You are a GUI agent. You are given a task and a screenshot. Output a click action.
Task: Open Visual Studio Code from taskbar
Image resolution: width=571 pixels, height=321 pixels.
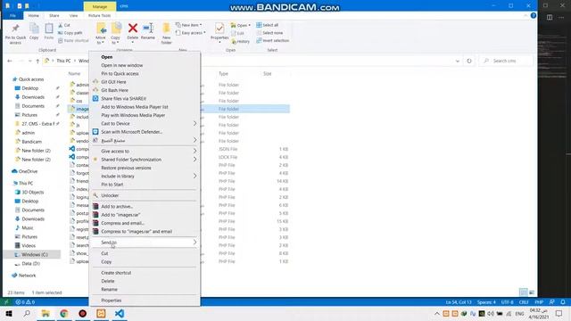point(120,313)
